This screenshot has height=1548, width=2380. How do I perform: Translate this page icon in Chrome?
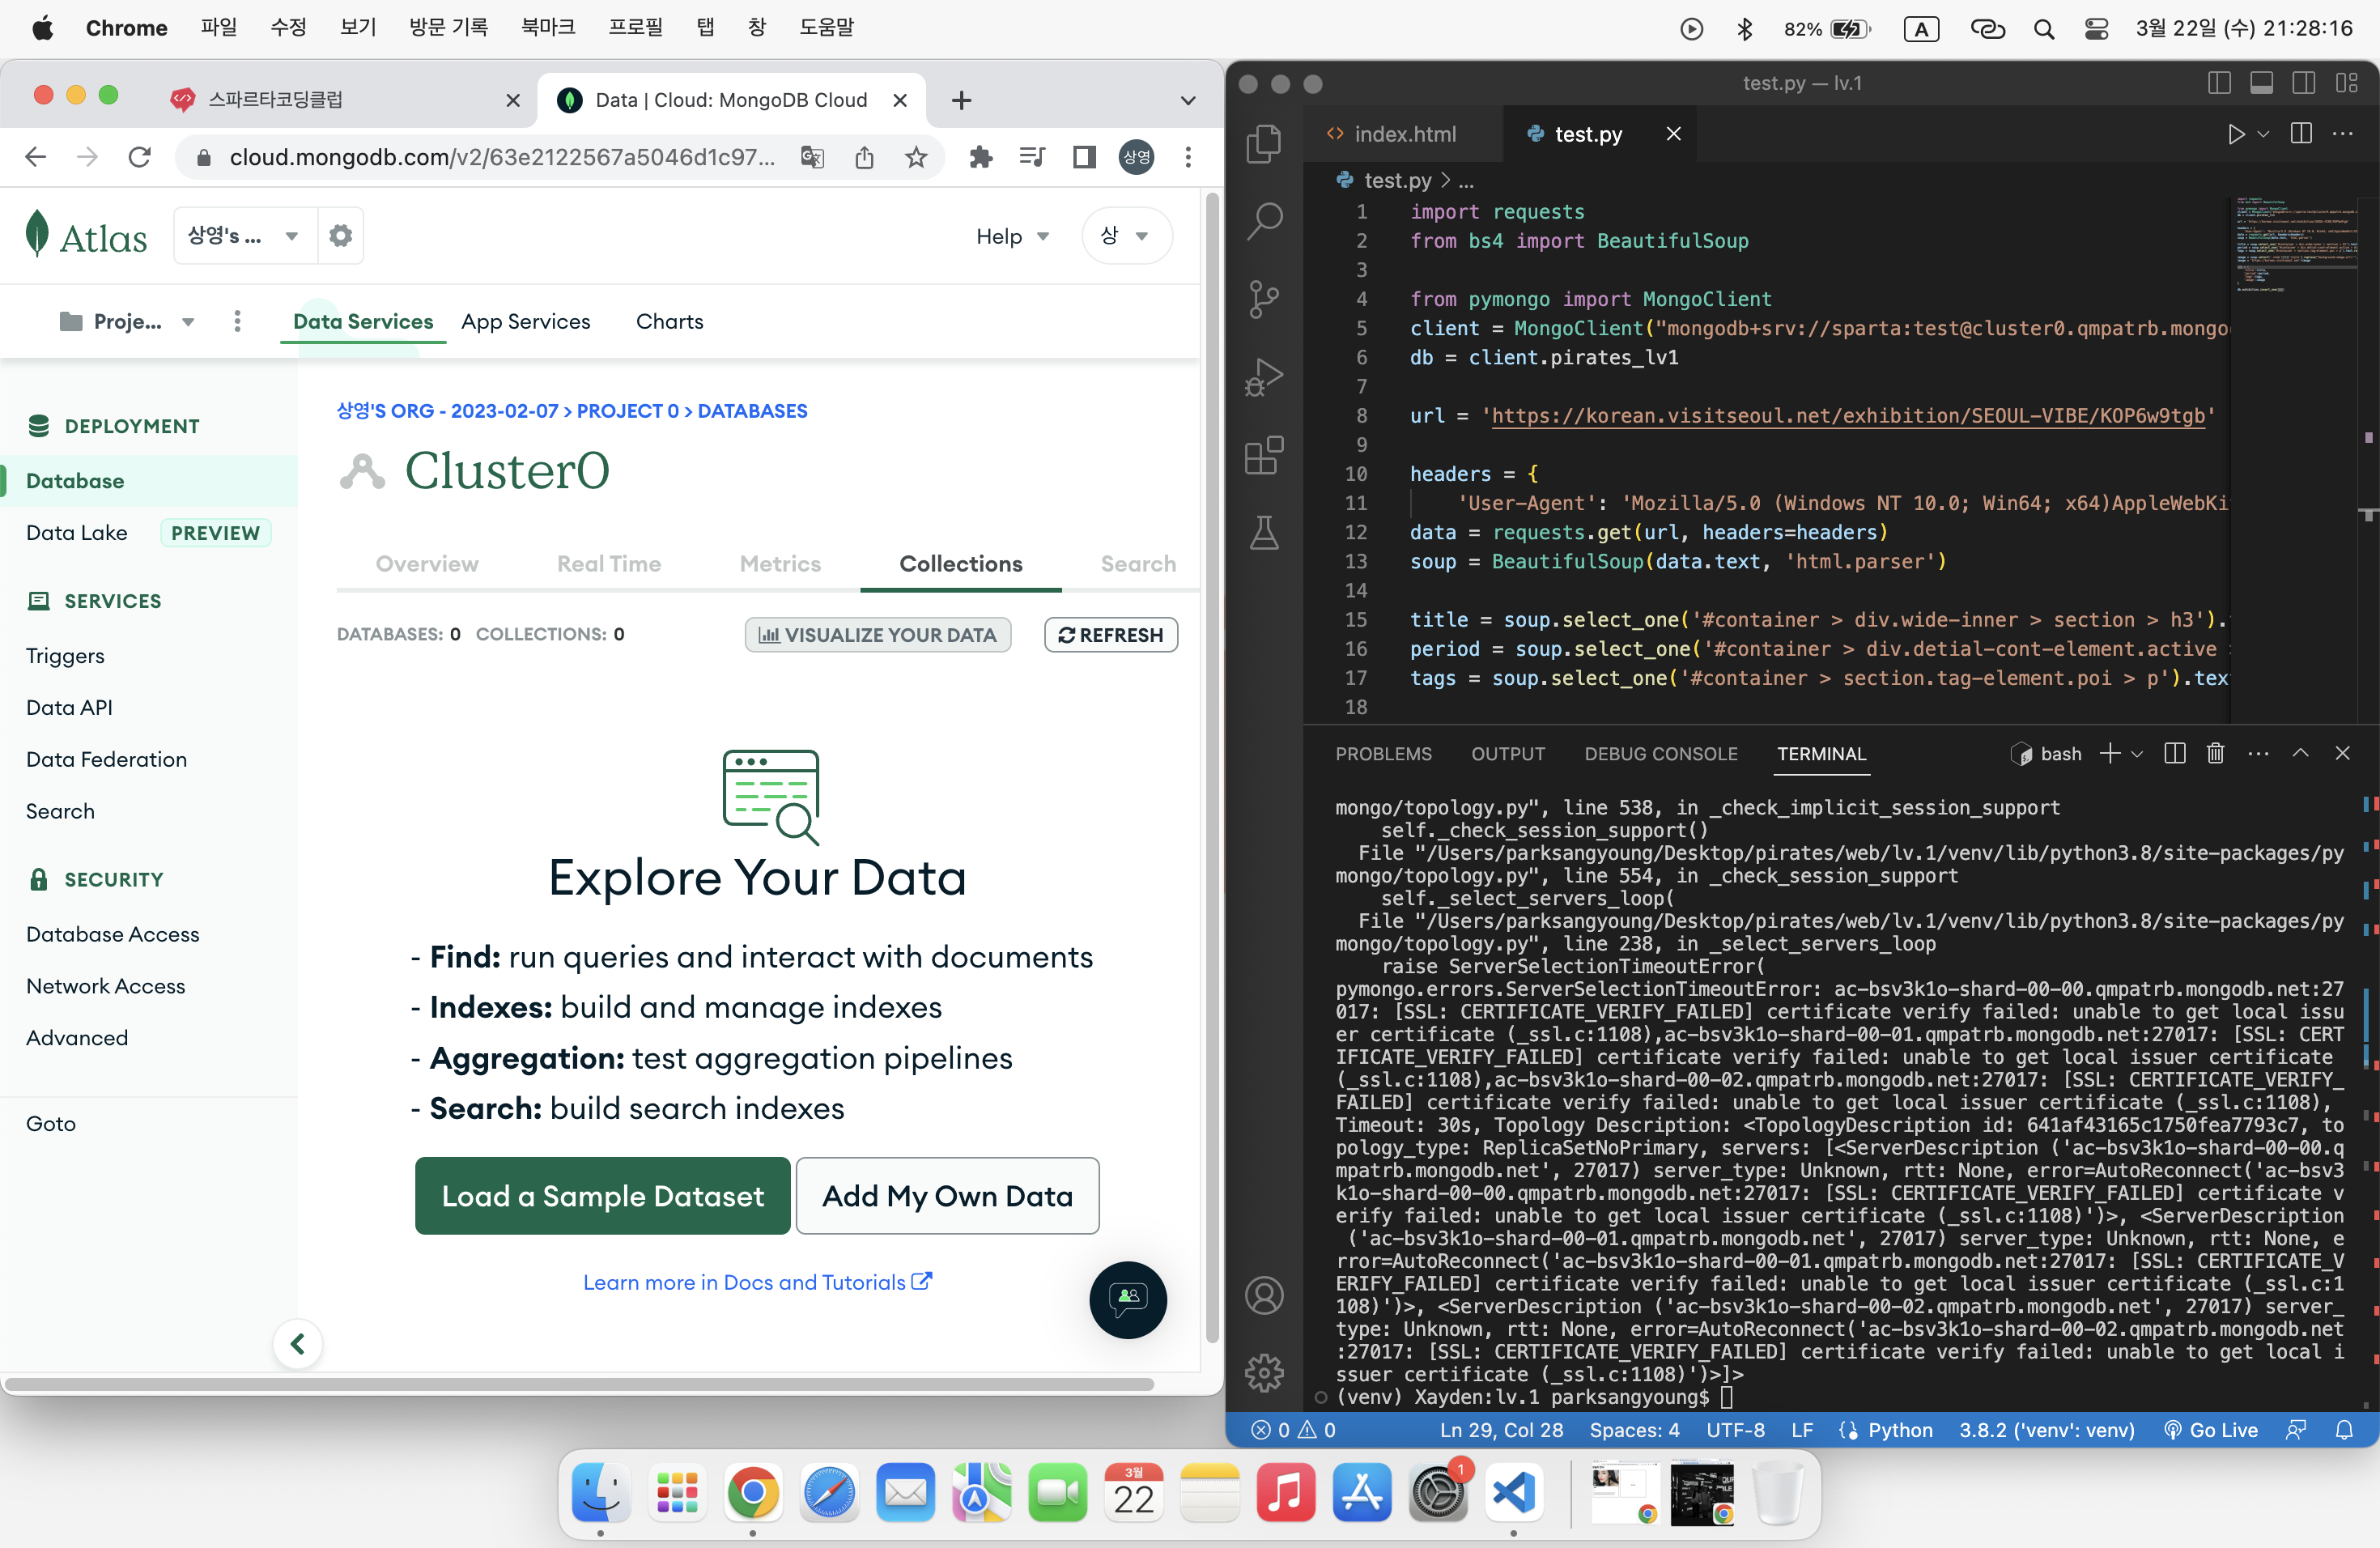813,157
